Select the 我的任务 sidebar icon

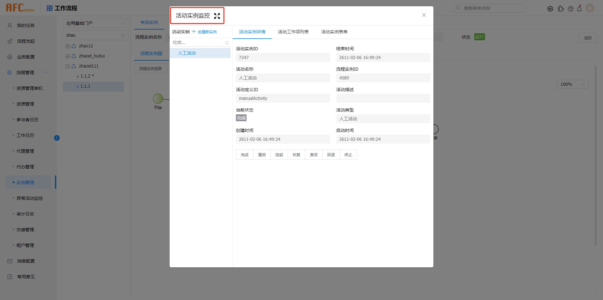(9, 25)
